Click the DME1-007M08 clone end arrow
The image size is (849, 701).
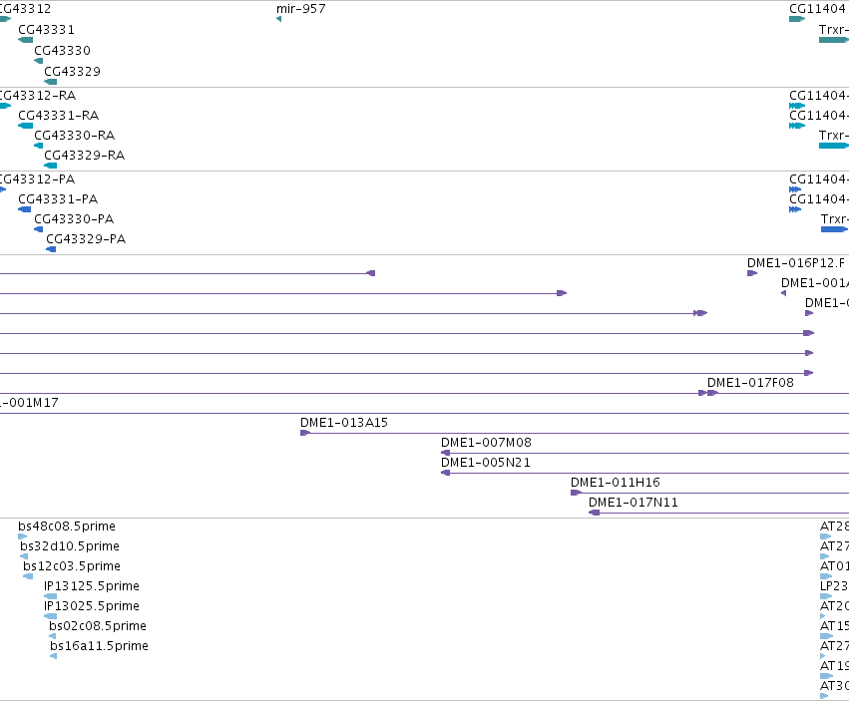[x=446, y=453]
